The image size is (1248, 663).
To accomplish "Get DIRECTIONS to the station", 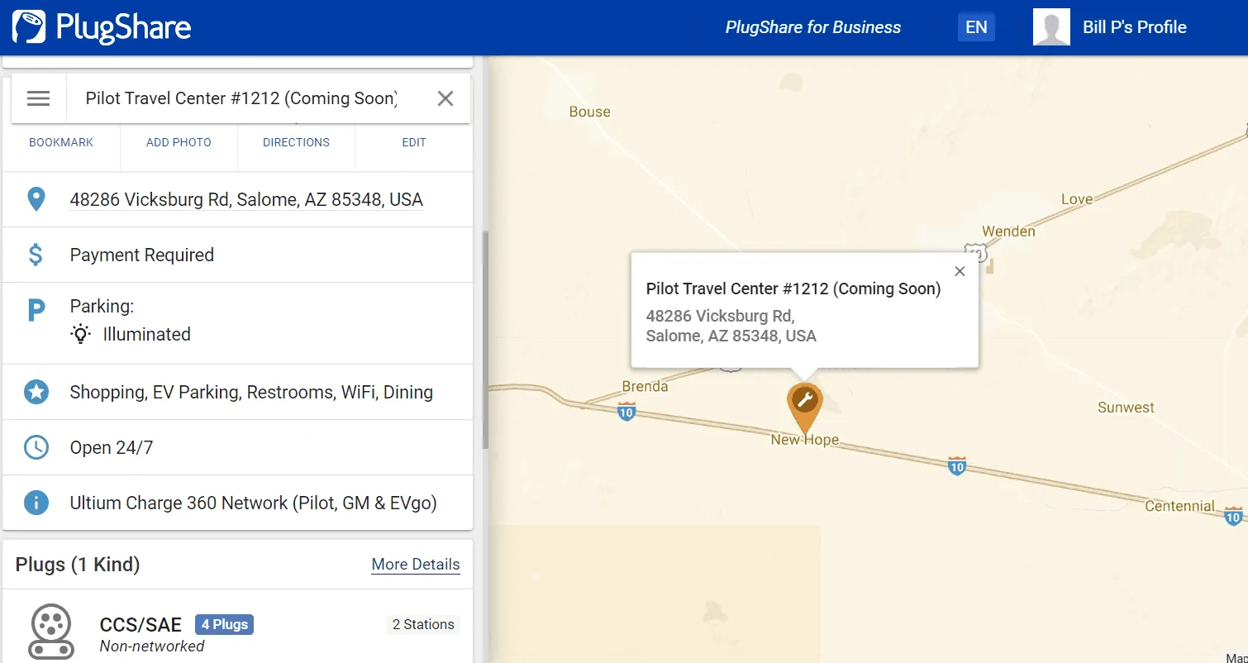I will pyautogui.click(x=296, y=142).
